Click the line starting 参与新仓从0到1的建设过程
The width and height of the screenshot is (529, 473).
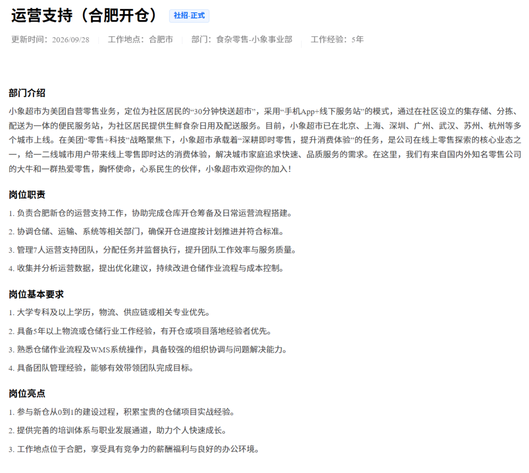click(x=122, y=412)
